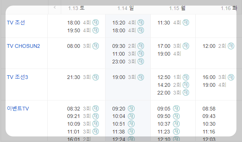Click the 이벤트TV 11:16 time entry

coord(209,132)
